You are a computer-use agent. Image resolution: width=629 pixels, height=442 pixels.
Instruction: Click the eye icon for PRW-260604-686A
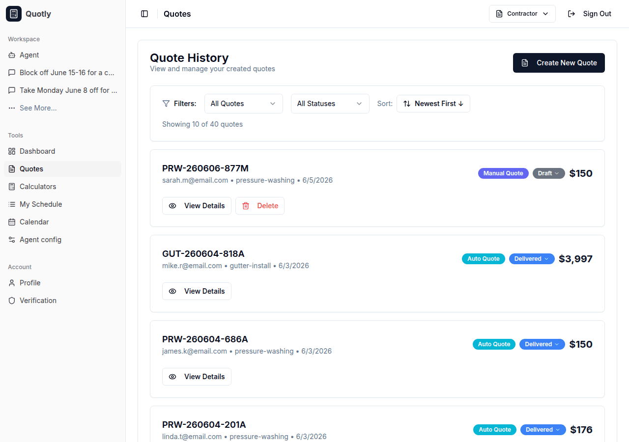click(x=172, y=377)
